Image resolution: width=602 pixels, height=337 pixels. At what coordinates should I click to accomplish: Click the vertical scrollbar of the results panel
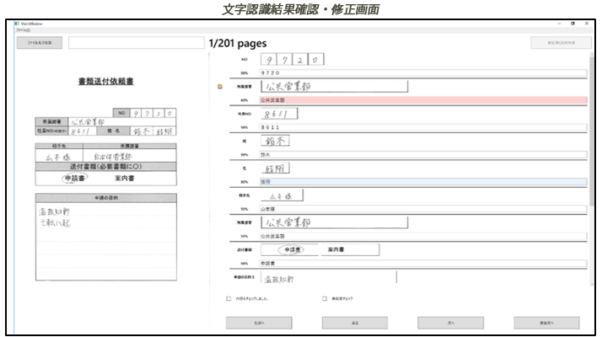[x=592, y=168]
